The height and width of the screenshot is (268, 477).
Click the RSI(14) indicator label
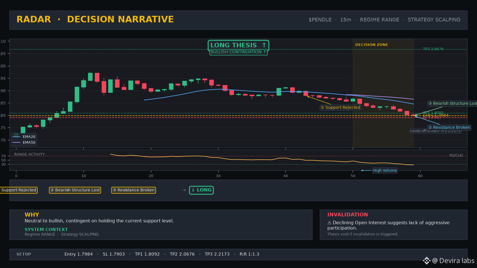click(x=456, y=155)
